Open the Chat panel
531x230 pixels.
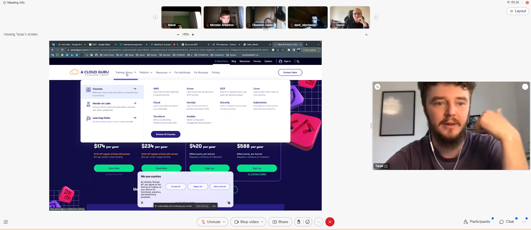pos(507,222)
